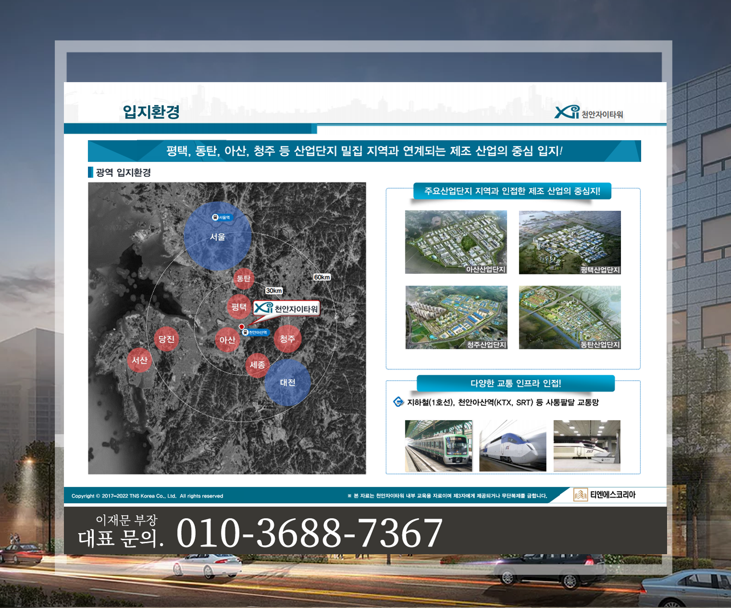The width and height of the screenshot is (731, 608).
Task: Click the red 아산 circle on the map
Action: 227,340
